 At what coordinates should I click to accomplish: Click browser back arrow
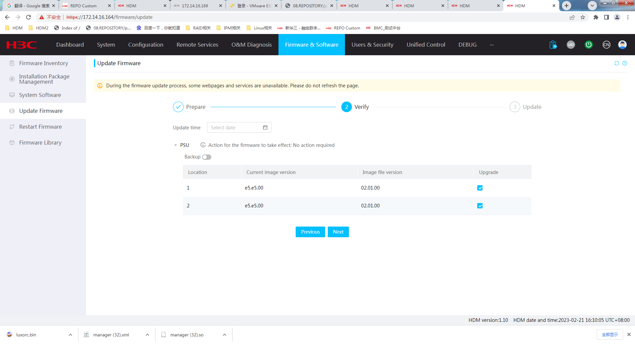click(7, 17)
